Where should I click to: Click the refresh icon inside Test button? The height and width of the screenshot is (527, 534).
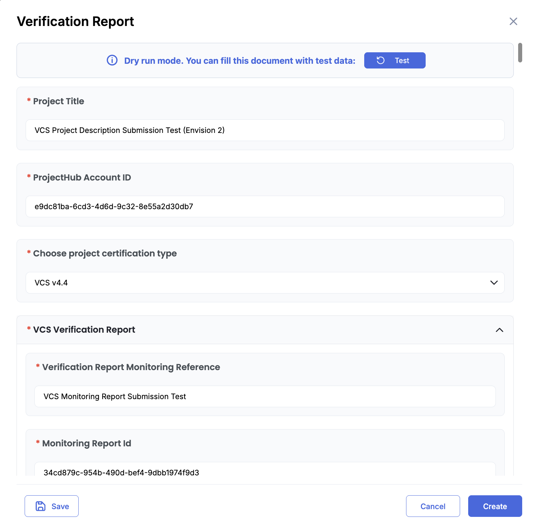coord(380,60)
